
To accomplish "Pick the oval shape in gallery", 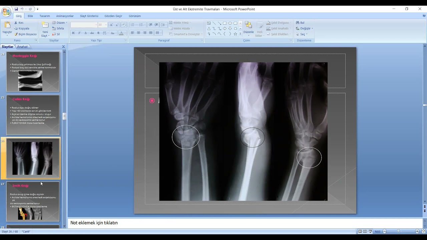I will click(x=230, y=23).
